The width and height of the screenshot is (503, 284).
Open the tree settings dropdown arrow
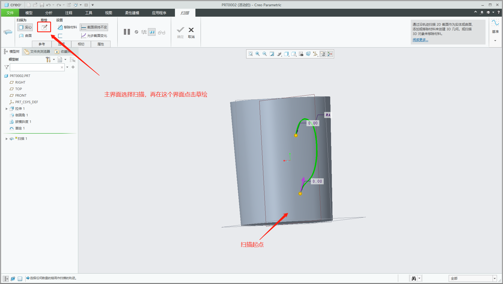click(x=54, y=60)
